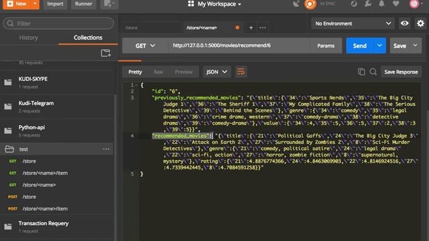Open tab options ellipsis menu
429x241 pixels.
(x=263, y=27)
